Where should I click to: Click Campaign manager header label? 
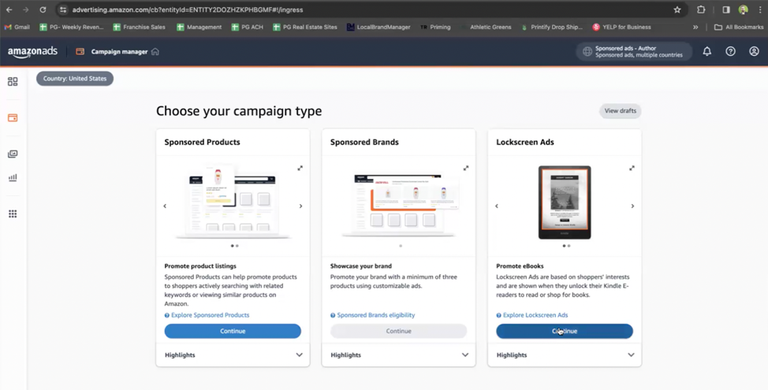click(119, 51)
